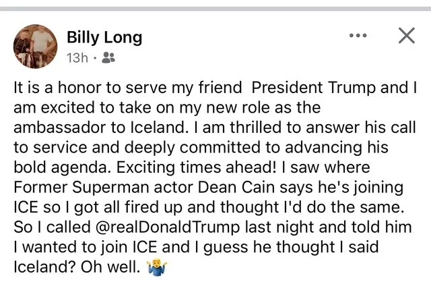Screen dimensions: 431x282
Task: Click the words "Dean Cain" in the post
Action: point(236,188)
